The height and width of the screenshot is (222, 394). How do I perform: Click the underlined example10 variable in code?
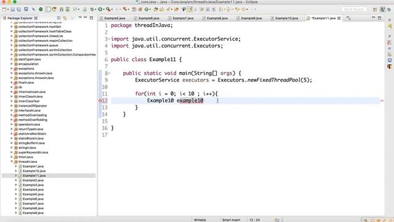click(x=190, y=101)
